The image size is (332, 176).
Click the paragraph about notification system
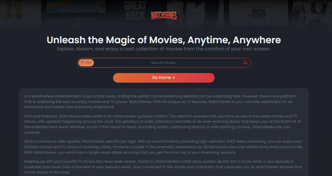[x=164, y=167]
